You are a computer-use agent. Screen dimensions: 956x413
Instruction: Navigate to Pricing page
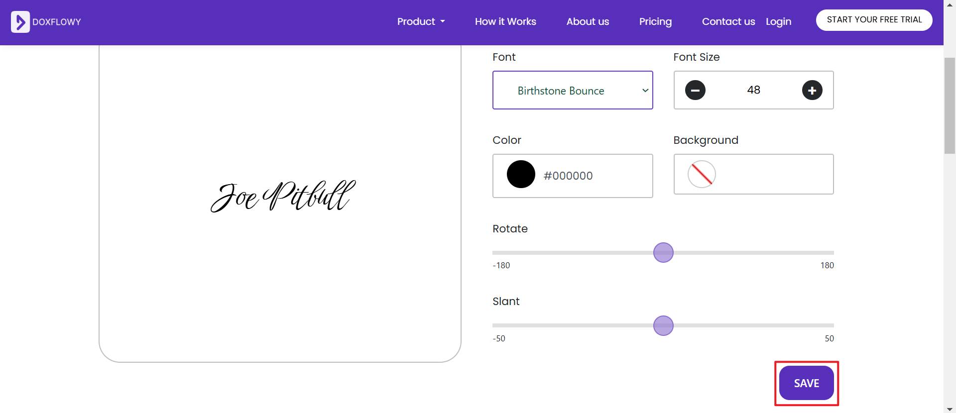[x=655, y=21]
